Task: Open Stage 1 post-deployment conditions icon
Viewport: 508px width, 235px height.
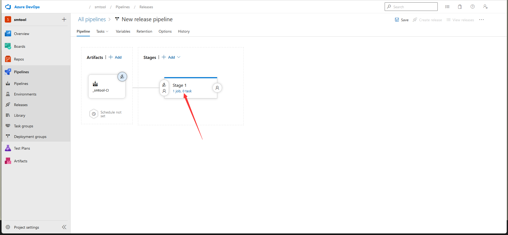Action: (x=217, y=88)
